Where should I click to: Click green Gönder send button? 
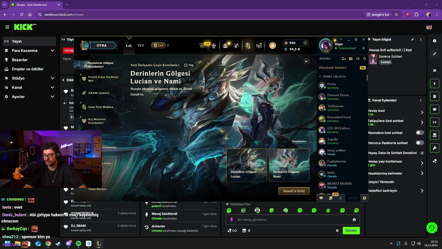click(351, 231)
